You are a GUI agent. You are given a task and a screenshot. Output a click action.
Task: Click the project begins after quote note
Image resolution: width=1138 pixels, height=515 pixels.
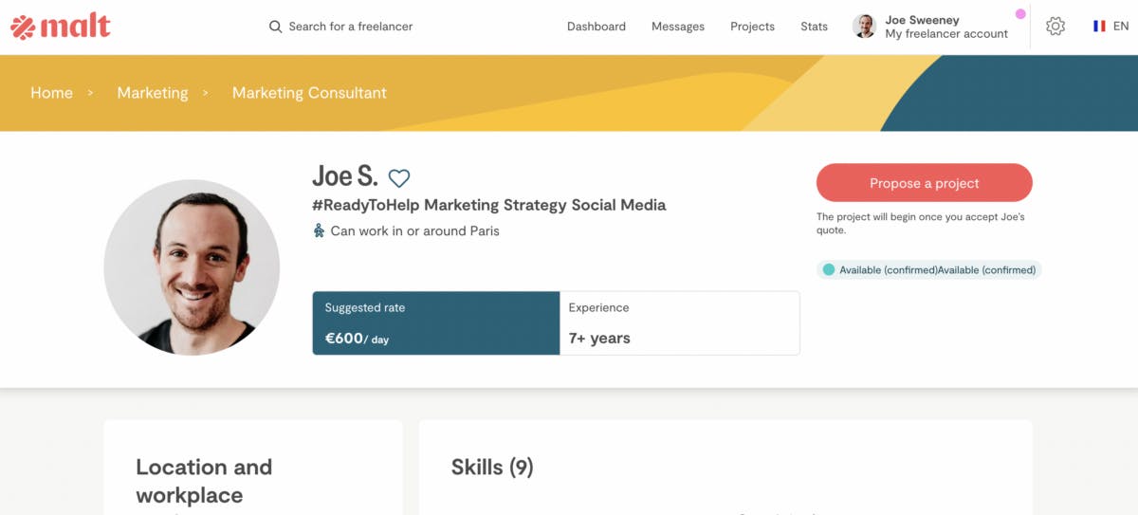(x=921, y=224)
